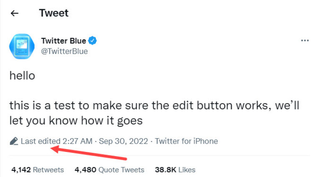Click the word "hello" in the tweet
This screenshot has height=177, width=317.
(x=22, y=76)
